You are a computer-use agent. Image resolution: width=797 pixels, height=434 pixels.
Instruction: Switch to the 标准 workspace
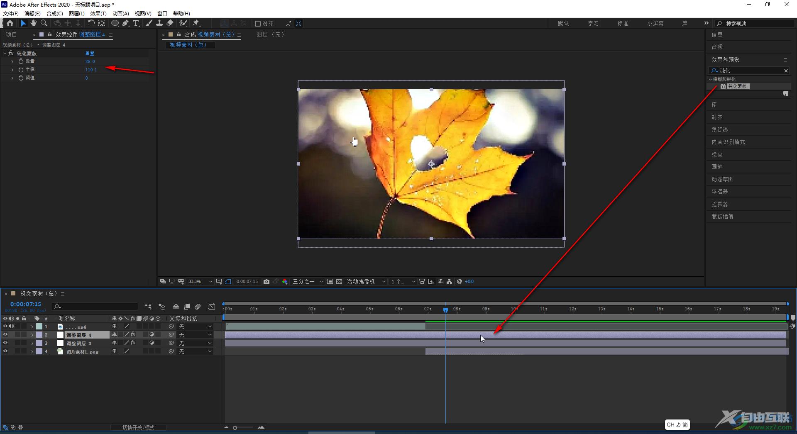623,24
